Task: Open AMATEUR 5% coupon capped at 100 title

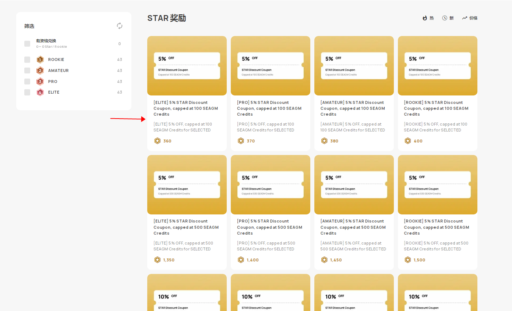Action: click(x=353, y=108)
